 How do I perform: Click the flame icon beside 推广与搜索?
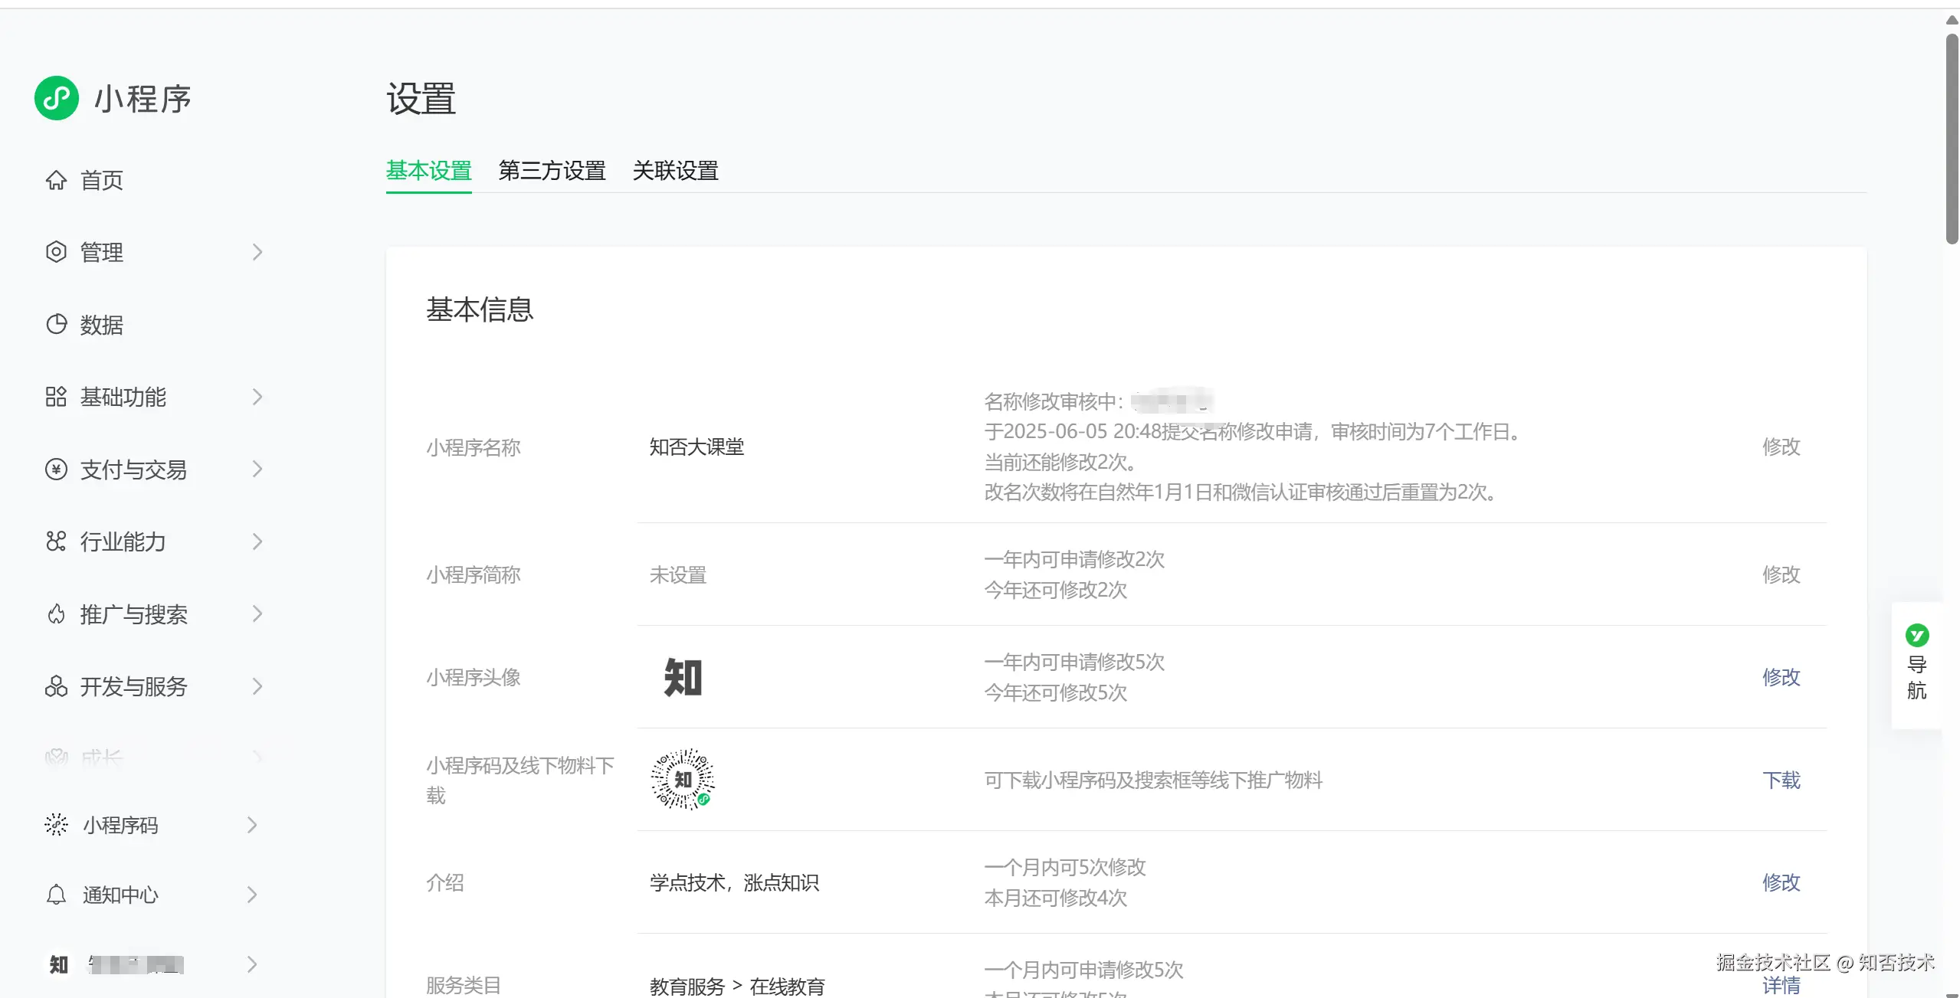pos(56,614)
